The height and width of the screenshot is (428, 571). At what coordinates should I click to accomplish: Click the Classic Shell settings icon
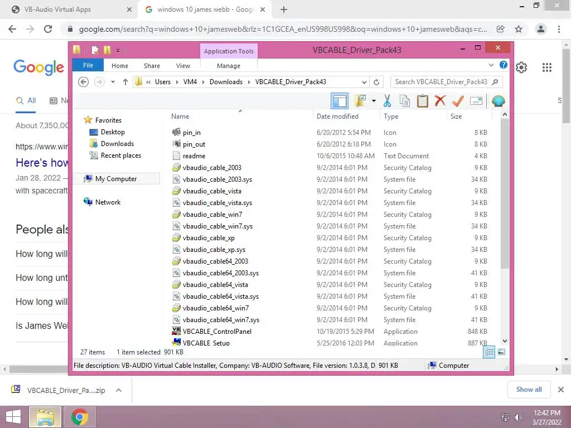click(x=498, y=101)
